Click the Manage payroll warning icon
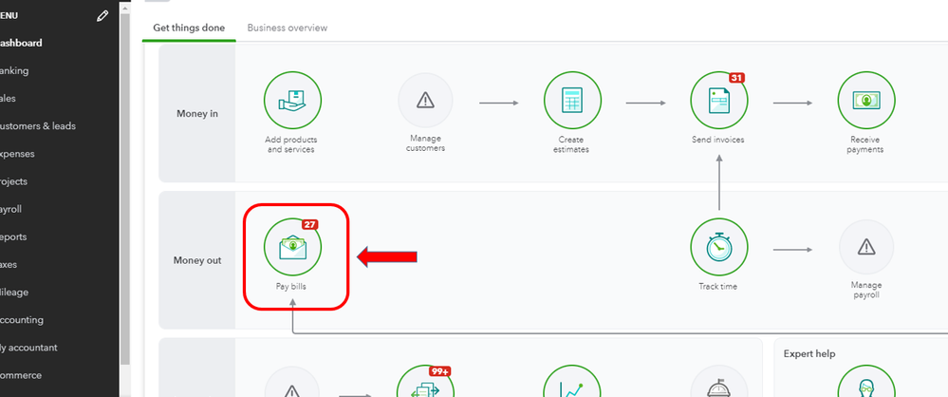Viewport: 948px width, 397px height. coord(865,247)
